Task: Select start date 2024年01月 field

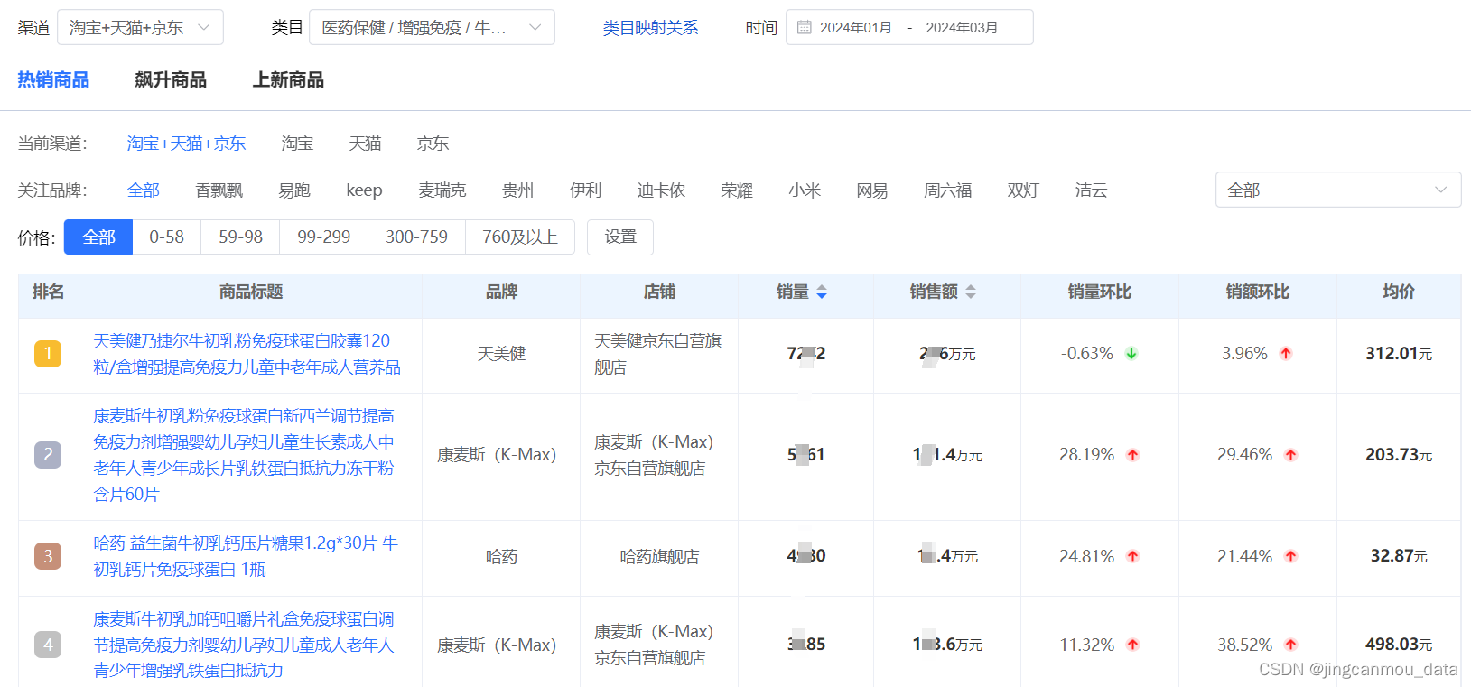Action: point(855,28)
